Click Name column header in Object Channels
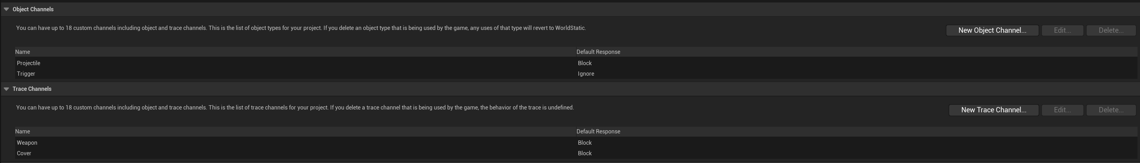Image resolution: width=1140 pixels, height=163 pixels. click(x=23, y=52)
